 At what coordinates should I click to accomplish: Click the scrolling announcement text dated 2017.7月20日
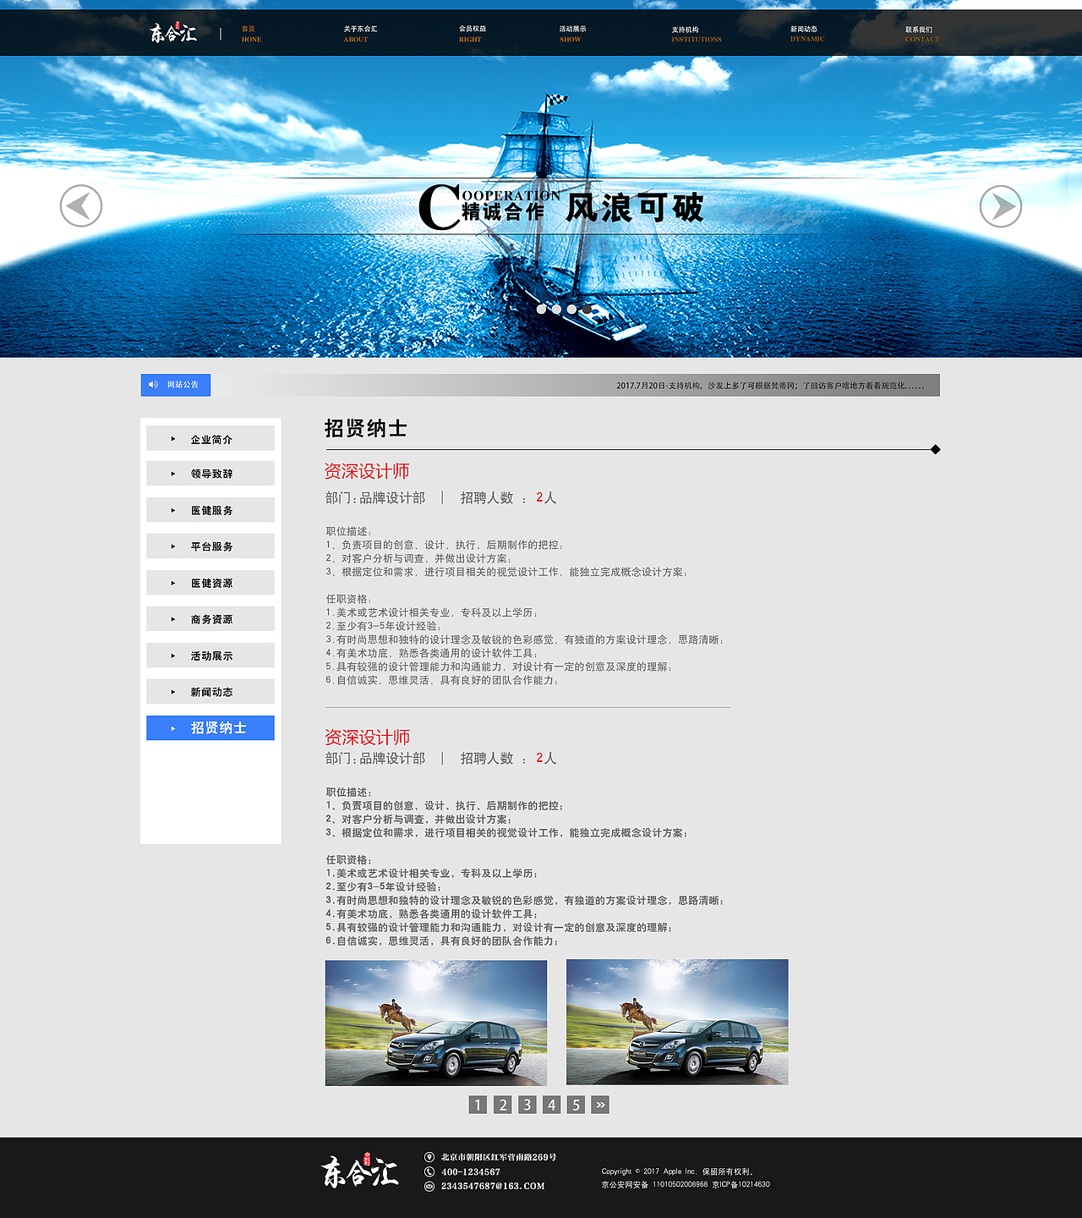(x=771, y=386)
